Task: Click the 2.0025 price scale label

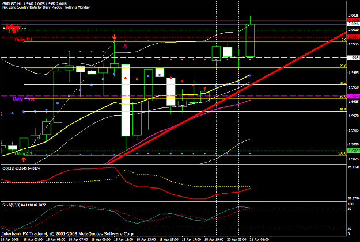Action: (x=354, y=16)
